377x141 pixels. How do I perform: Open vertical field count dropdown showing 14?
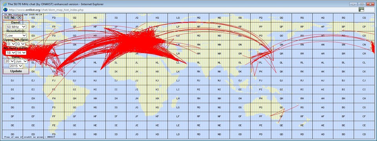pyautogui.click(x=21, y=52)
